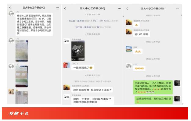Image resolution: width=191 pixels, height=121 pixels.
Task: Tap dark avatar beside green message
Action: click(x=177, y=83)
